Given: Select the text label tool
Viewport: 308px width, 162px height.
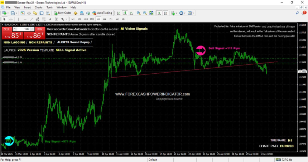Looking at the screenshot, I should [50, 19].
